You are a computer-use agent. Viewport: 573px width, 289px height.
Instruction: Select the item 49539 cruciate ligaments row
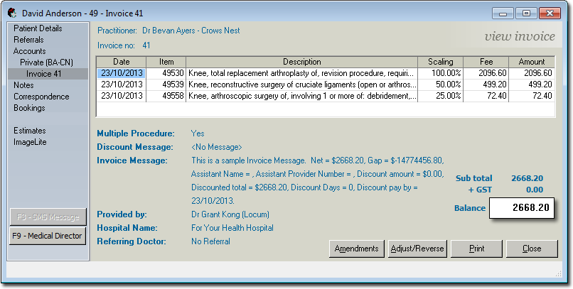pyautogui.click(x=301, y=84)
